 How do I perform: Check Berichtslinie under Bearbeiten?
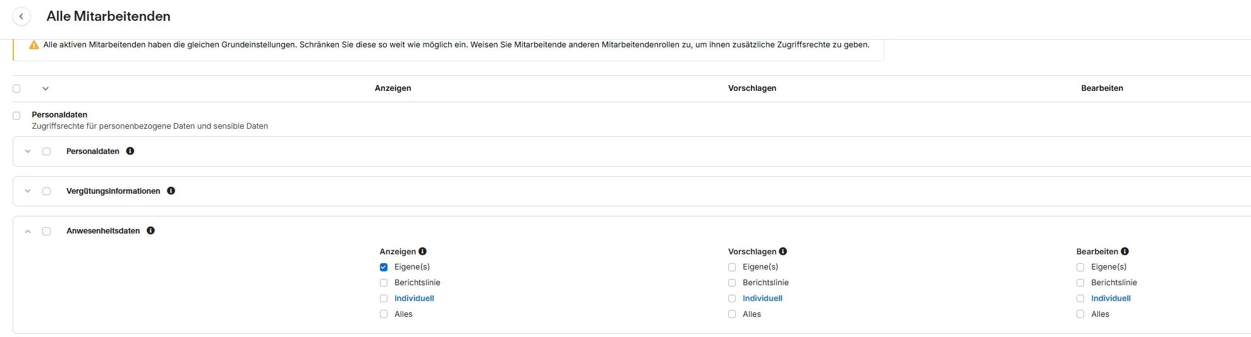[1080, 283]
